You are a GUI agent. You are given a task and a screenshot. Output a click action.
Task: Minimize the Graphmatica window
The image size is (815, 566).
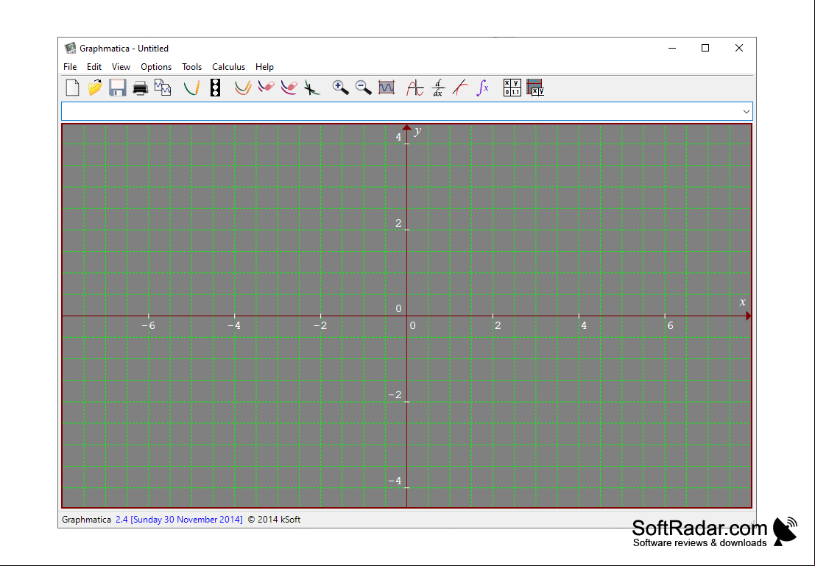click(672, 48)
